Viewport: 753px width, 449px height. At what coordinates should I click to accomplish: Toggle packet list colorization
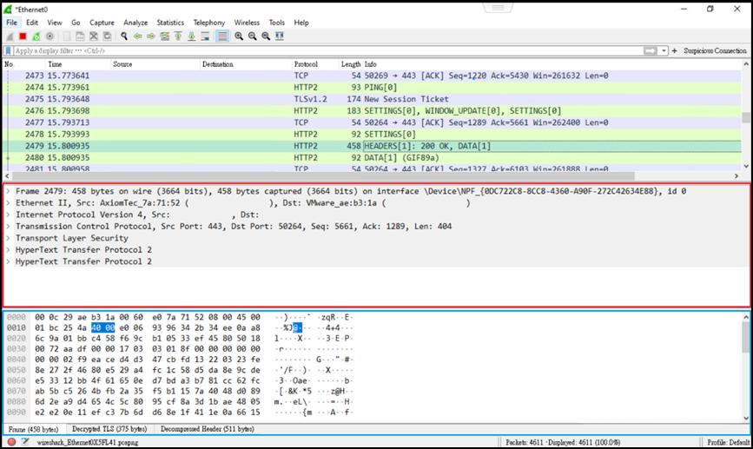(222, 36)
